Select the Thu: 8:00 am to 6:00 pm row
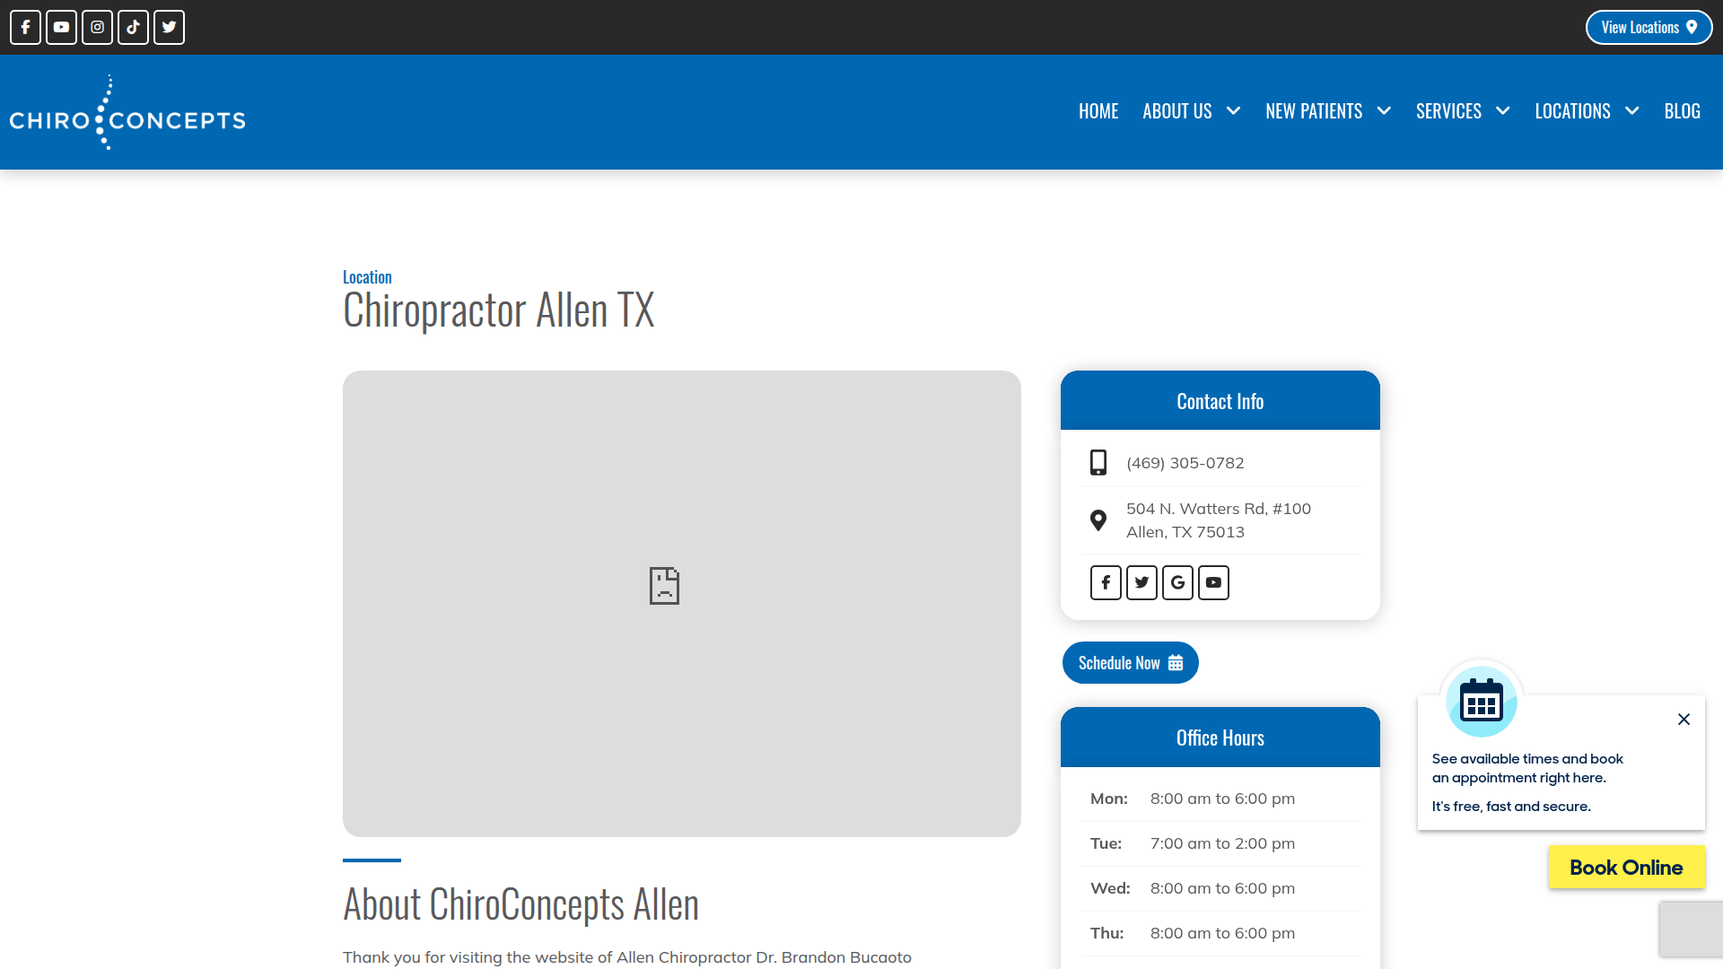The height and width of the screenshot is (969, 1723). click(1220, 933)
